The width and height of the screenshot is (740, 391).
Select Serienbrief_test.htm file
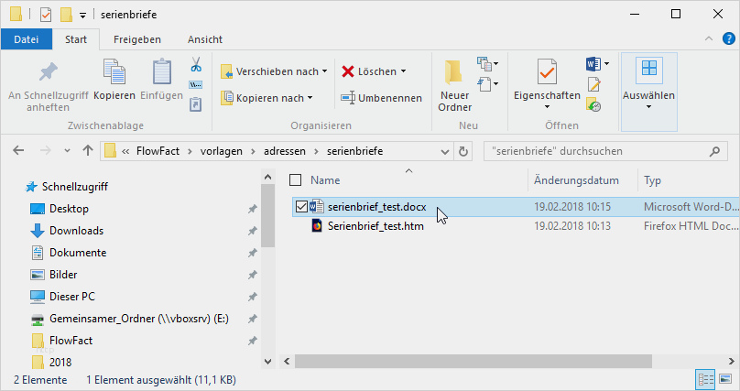click(375, 226)
